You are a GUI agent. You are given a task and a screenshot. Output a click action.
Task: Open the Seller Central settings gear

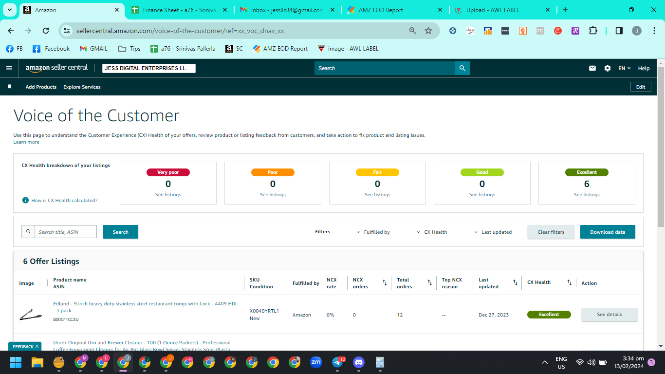click(x=608, y=68)
